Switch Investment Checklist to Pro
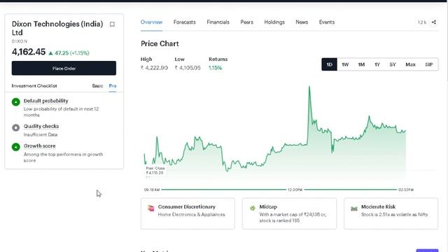Viewport: 448px width, 252px height. [x=113, y=85]
